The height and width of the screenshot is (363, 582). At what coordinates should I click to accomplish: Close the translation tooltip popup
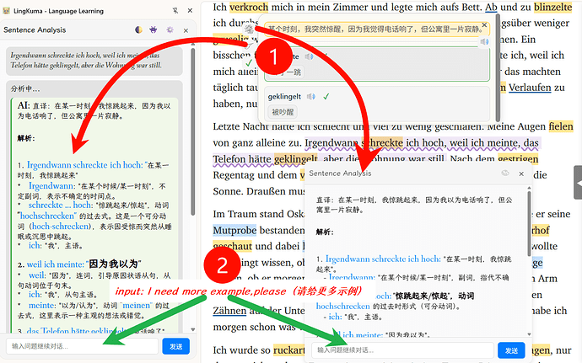tap(484, 25)
